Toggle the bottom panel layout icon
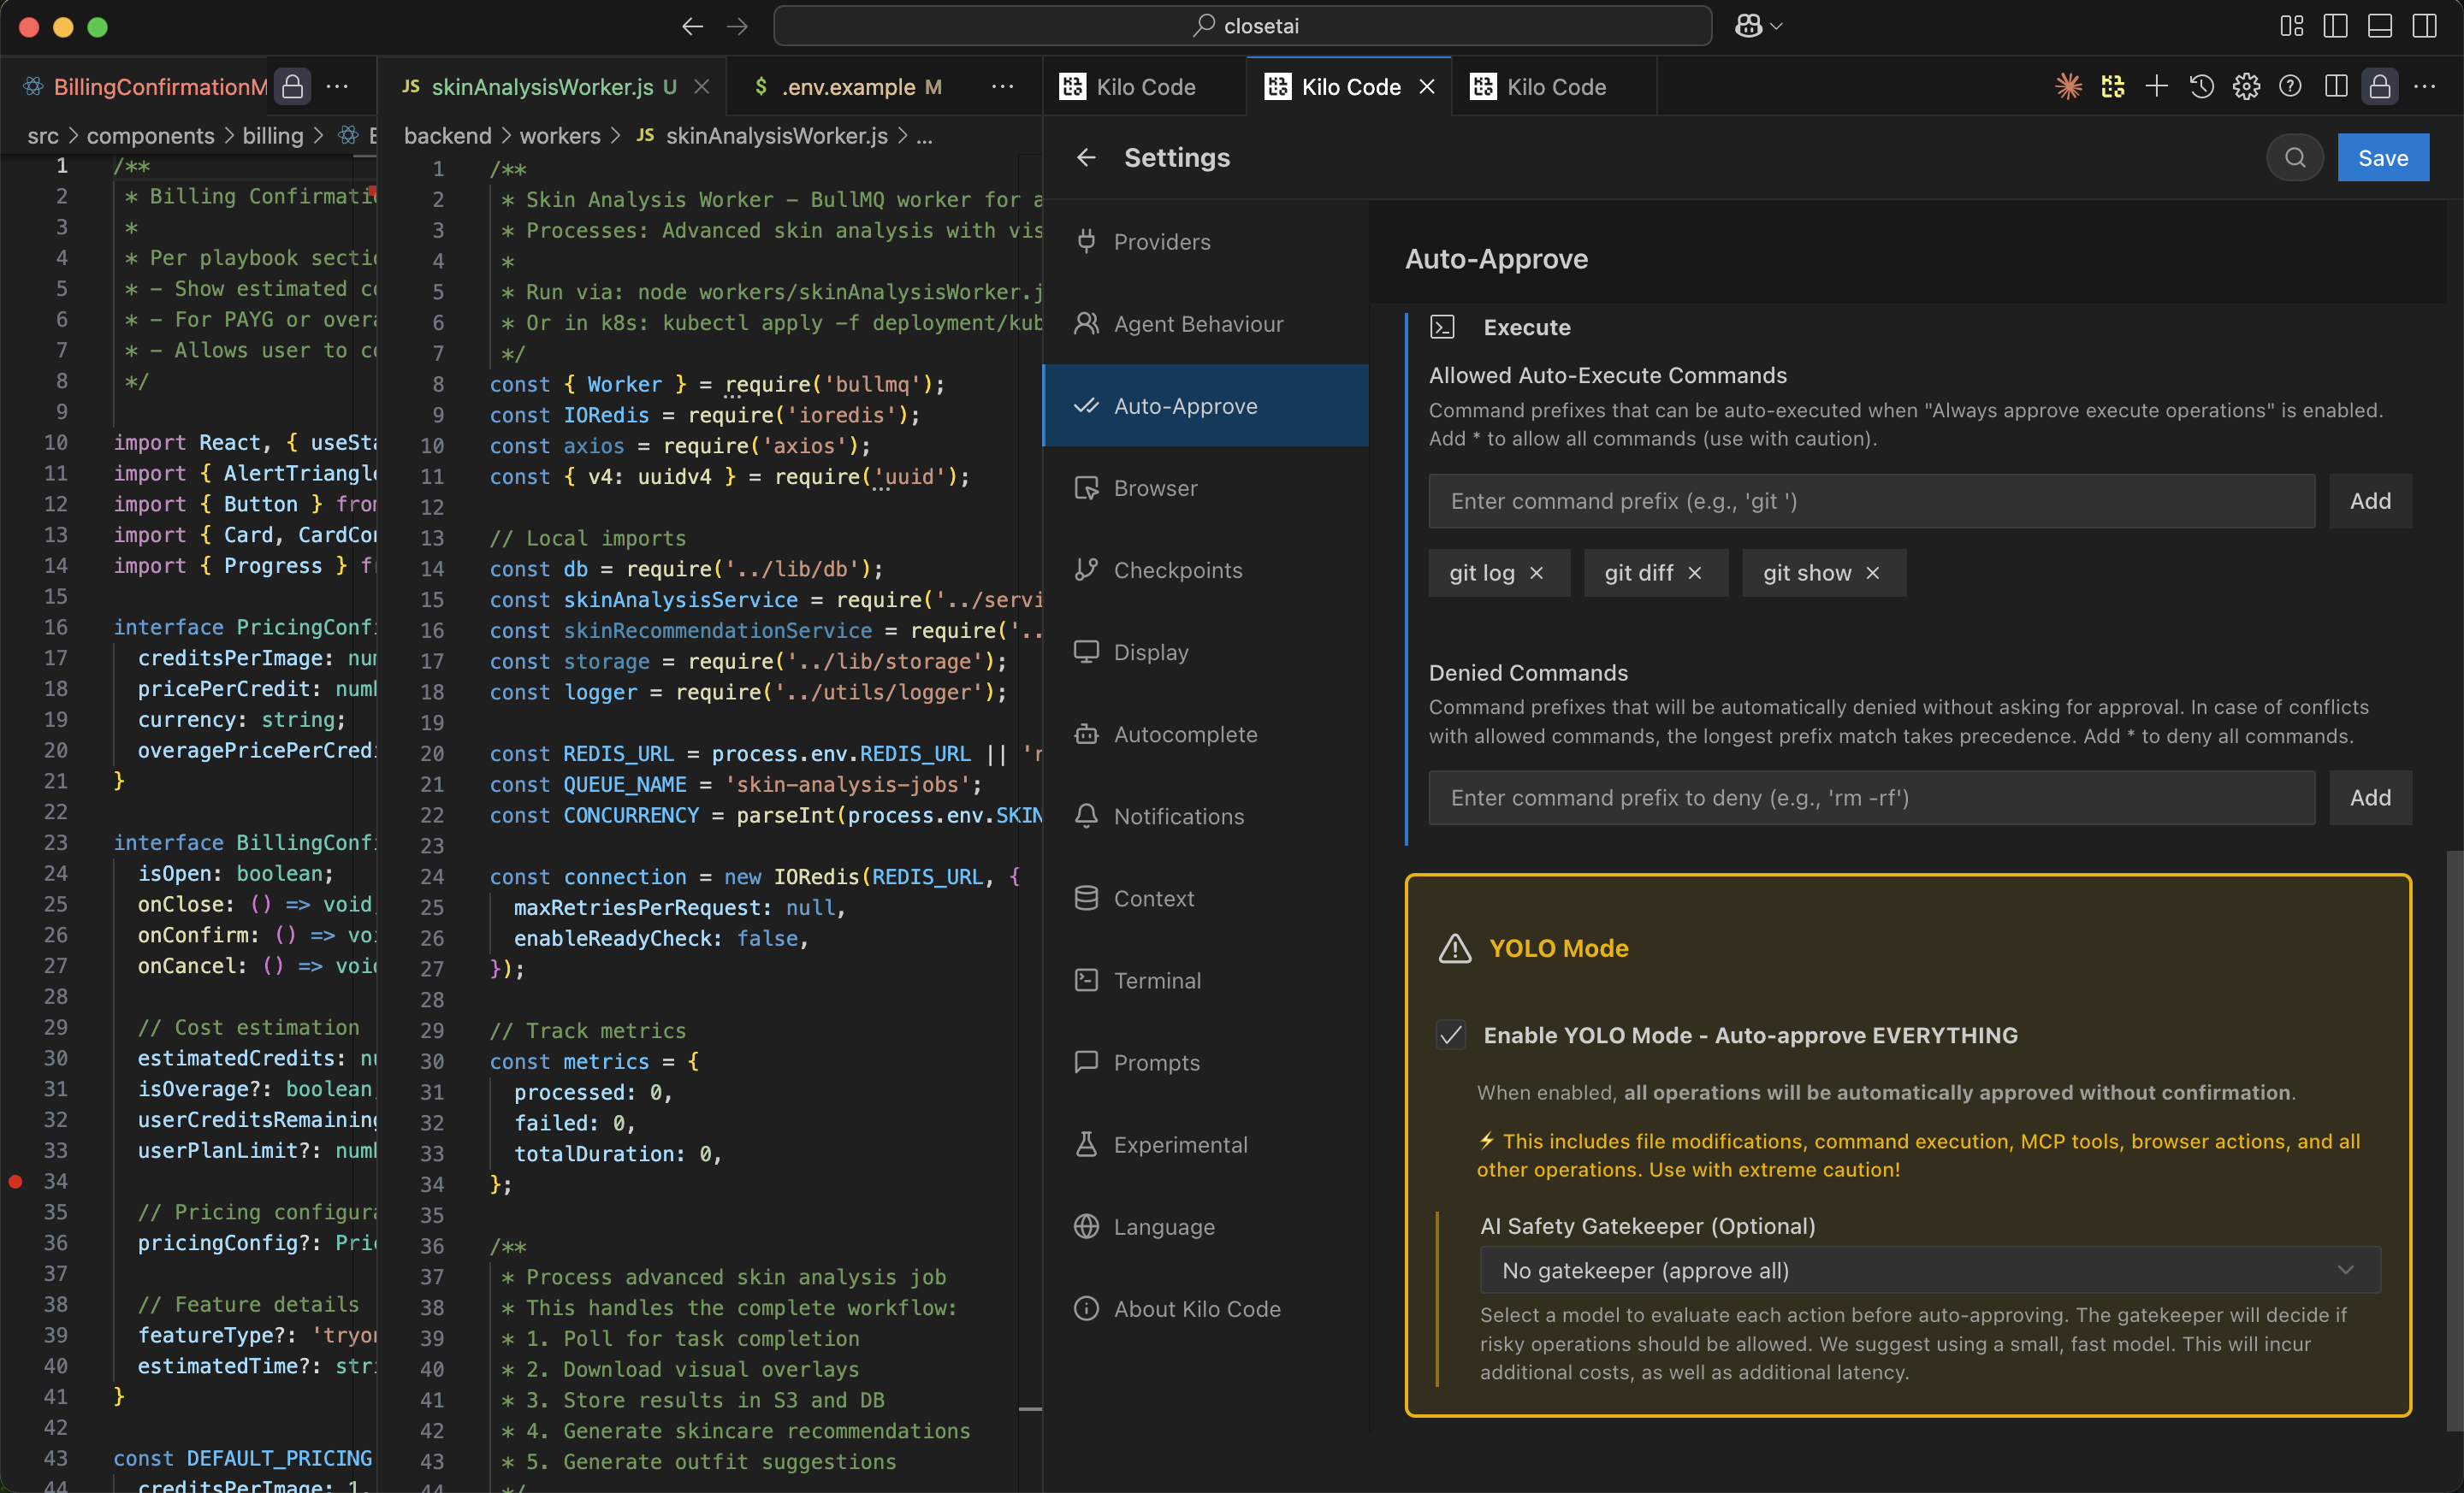This screenshot has width=2464, height=1493. point(2379,26)
